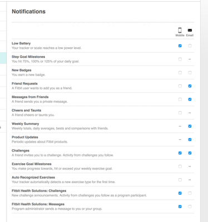
Task: Enable Auto Recognized Exercises mobile checkbox
Action: (180, 180)
